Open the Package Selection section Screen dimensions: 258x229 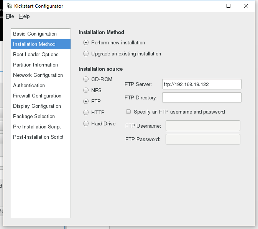point(34,117)
